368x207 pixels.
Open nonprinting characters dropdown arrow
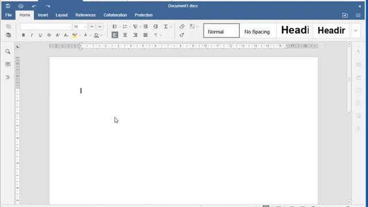[x=161, y=36]
